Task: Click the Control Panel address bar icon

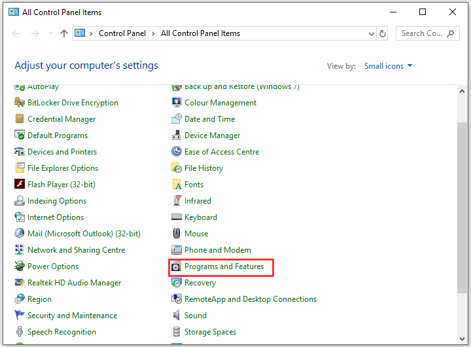Action: (80, 33)
